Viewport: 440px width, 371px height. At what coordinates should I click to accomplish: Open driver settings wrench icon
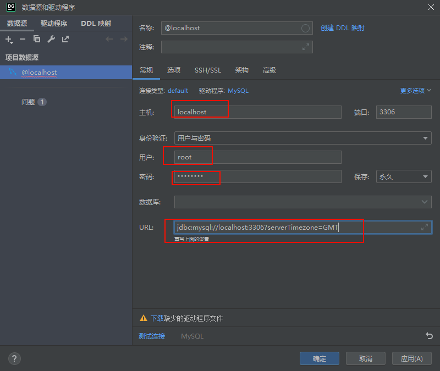pyautogui.click(x=51, y=39)
